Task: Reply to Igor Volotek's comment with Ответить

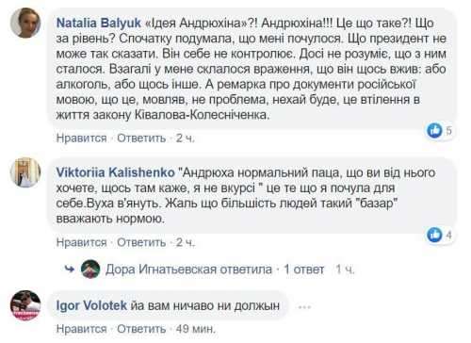Action: click(x=141, y=329)
